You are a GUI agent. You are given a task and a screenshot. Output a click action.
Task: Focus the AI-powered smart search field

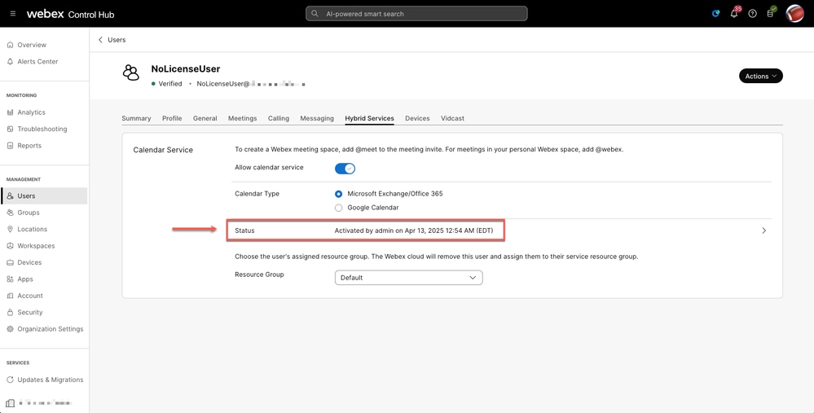(x=416, y=14)
